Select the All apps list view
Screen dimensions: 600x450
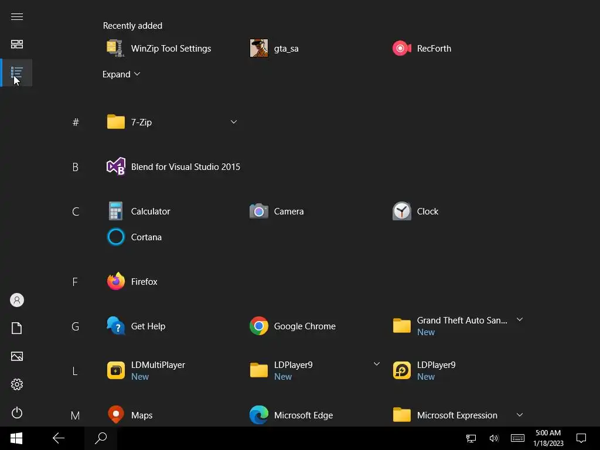pyautogui.click(x=17, y=73)
